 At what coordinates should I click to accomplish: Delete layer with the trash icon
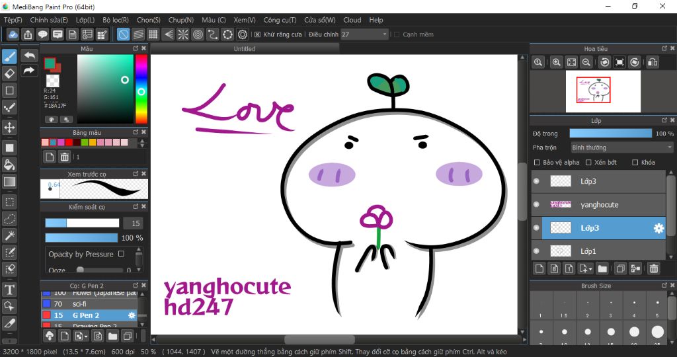pyautogui.click(x=654, y=268)
